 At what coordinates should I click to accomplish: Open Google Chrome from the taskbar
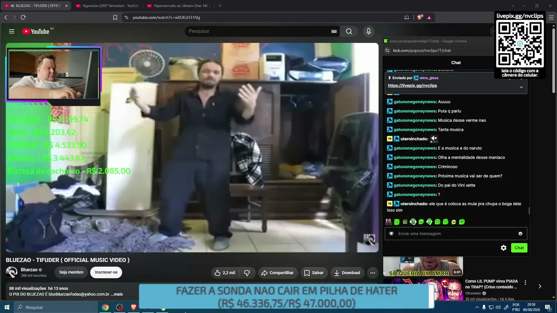105,307
